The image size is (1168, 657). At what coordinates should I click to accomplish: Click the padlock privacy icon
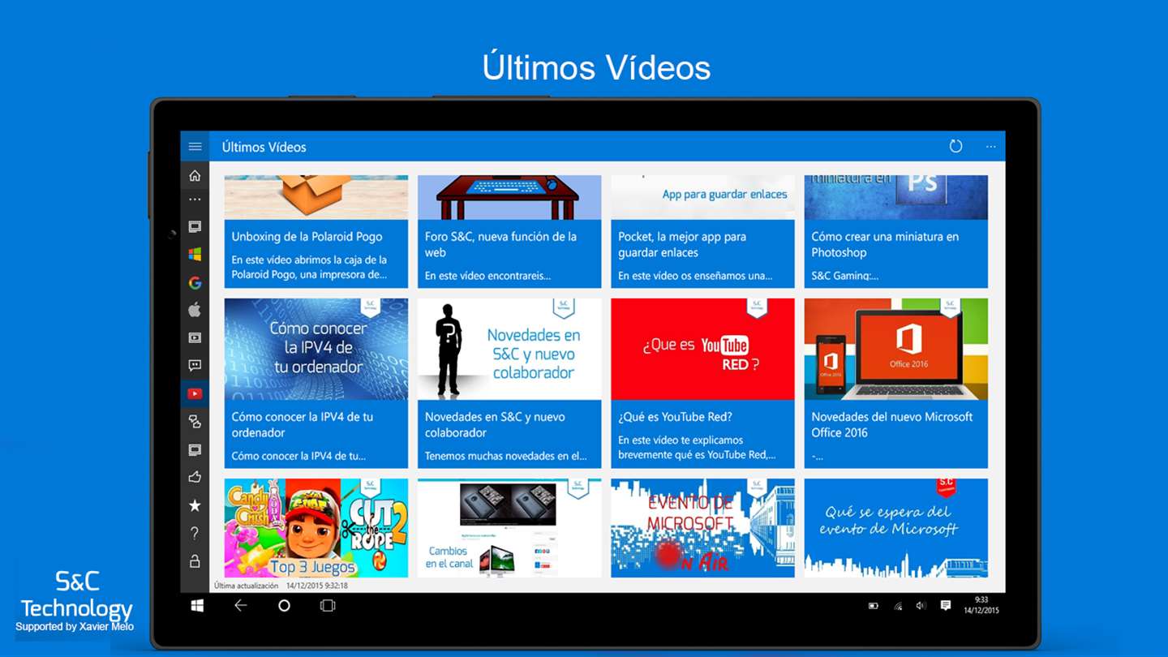click(x=195, y=561)
